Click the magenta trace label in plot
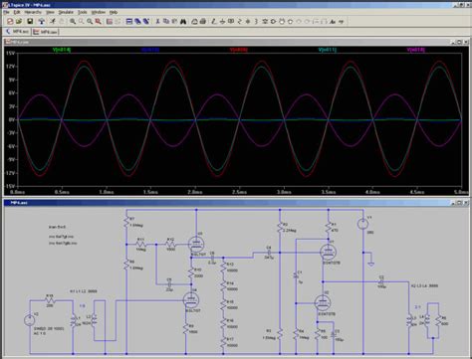 pos(416,50)
